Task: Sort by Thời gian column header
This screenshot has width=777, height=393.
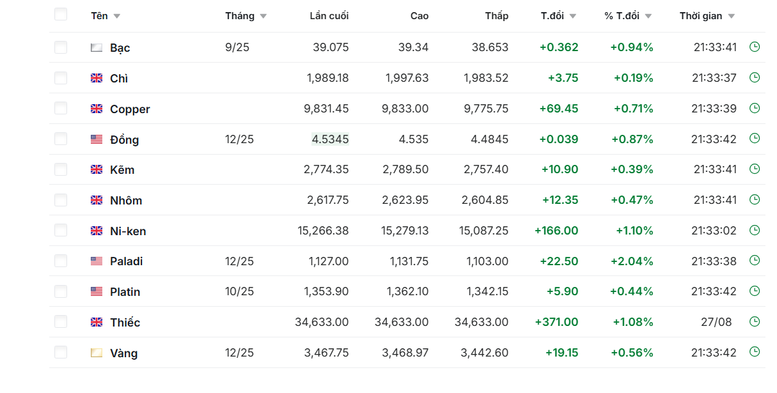Action: pyautogui.click(x=700, y=16)
